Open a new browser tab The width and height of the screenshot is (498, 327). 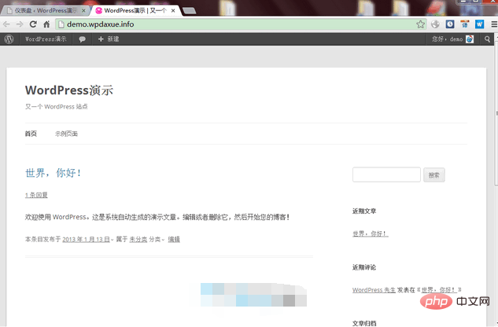(x=190, y=11)
